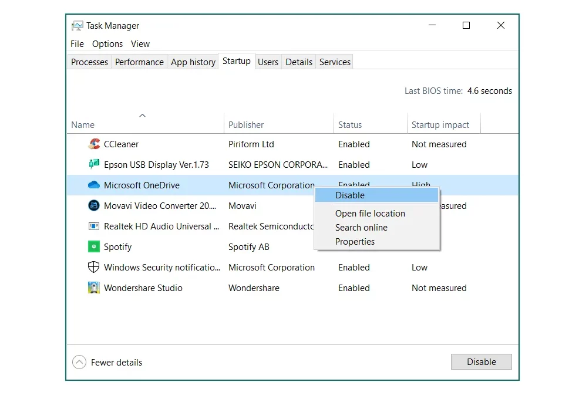Click the Epson USB Display icon
The height and width of the screenshot is (399, 579).
click(x=94, y=164)
